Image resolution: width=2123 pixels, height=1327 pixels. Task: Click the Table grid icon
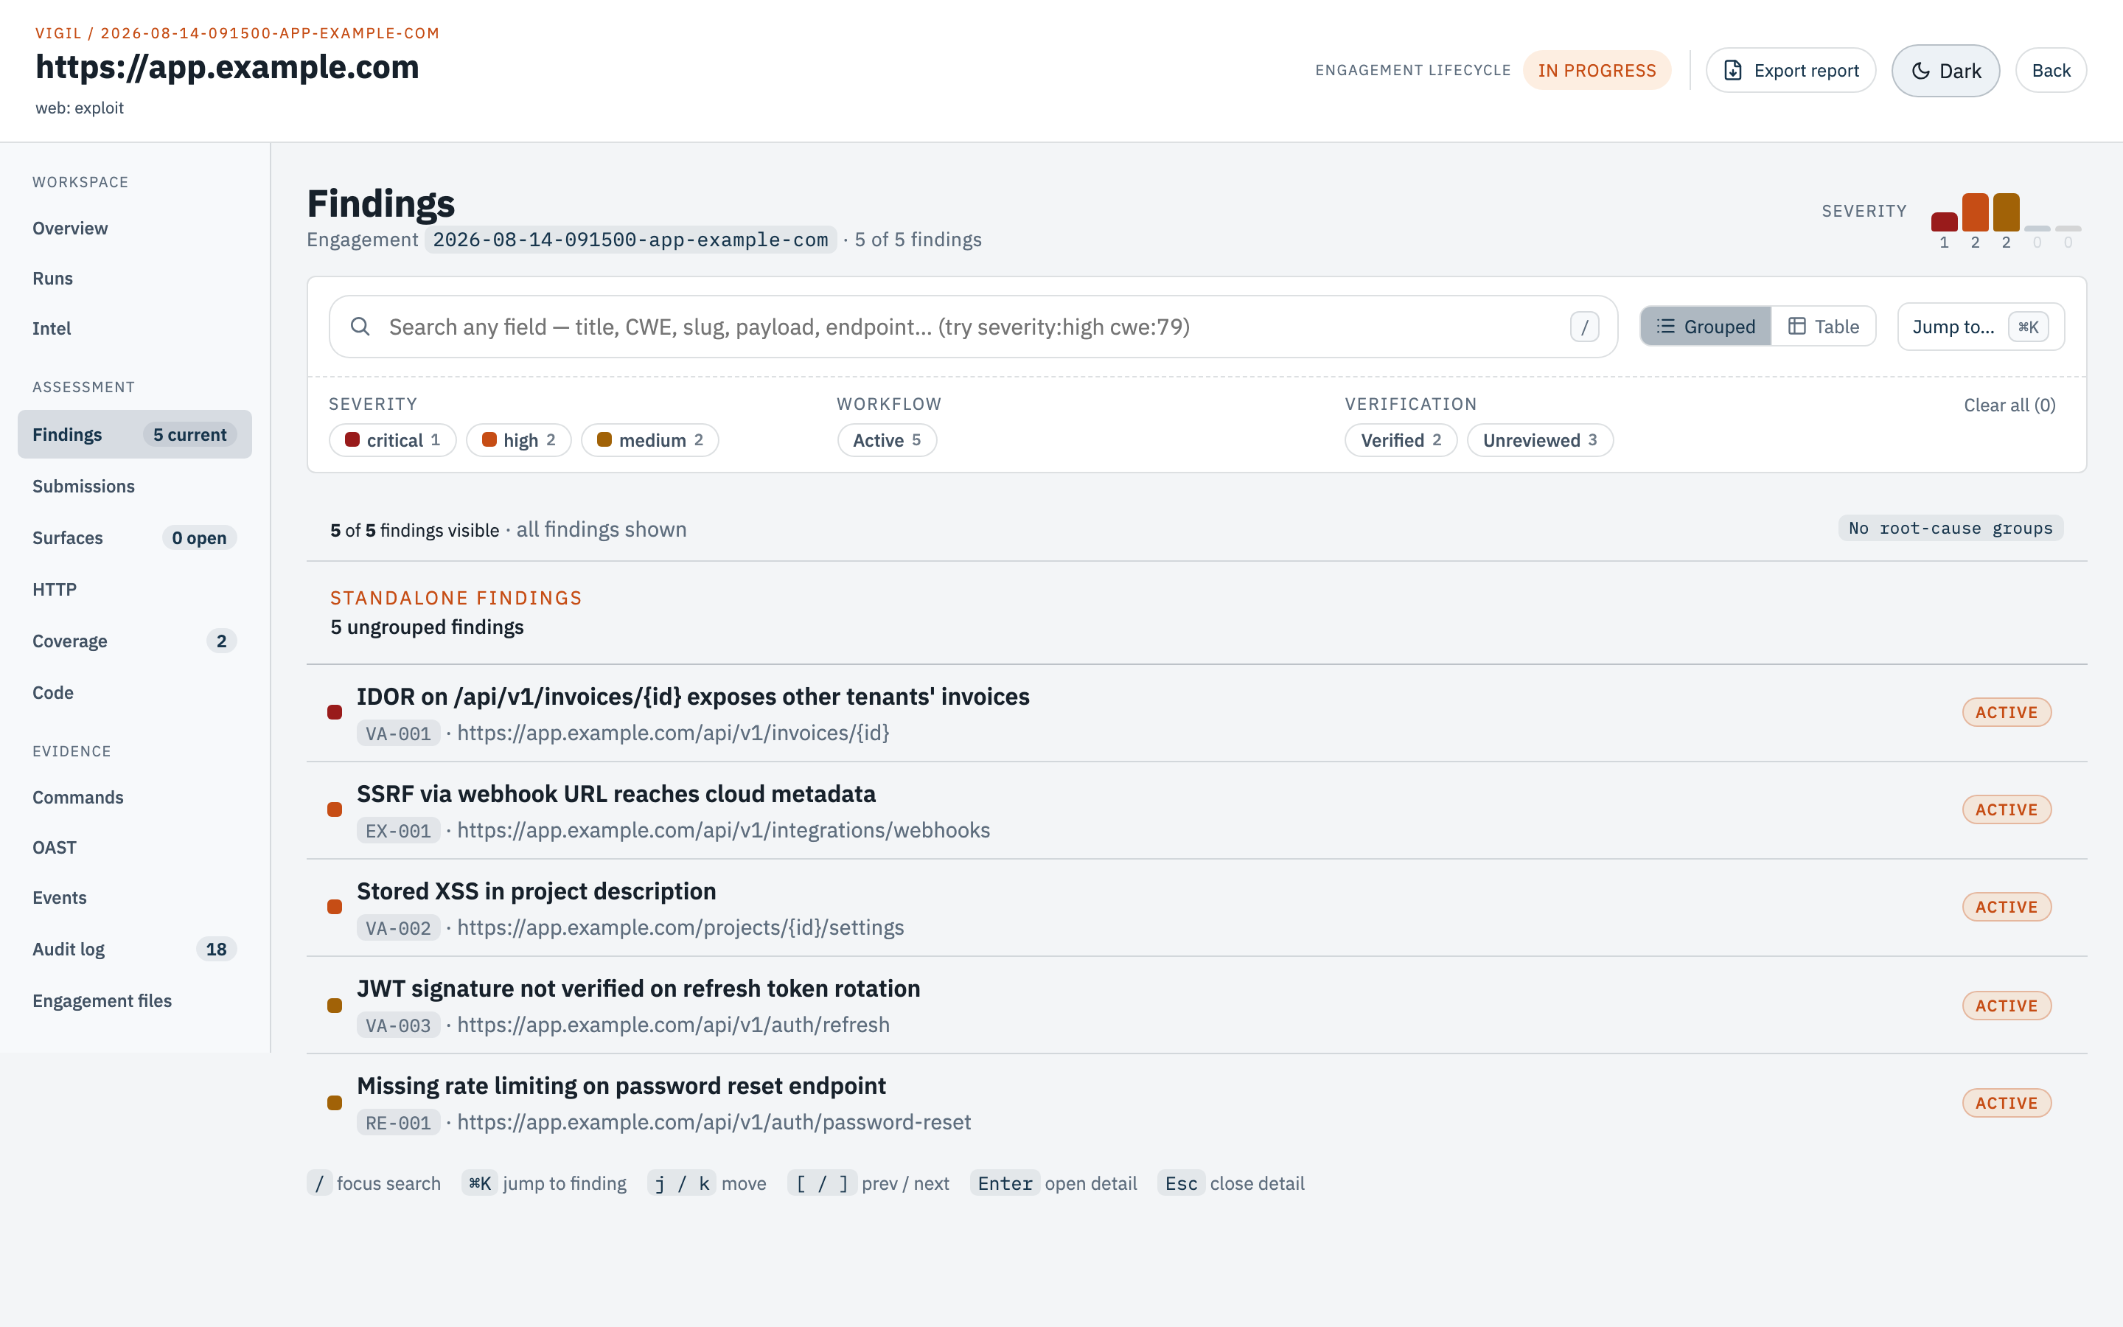1796,327
